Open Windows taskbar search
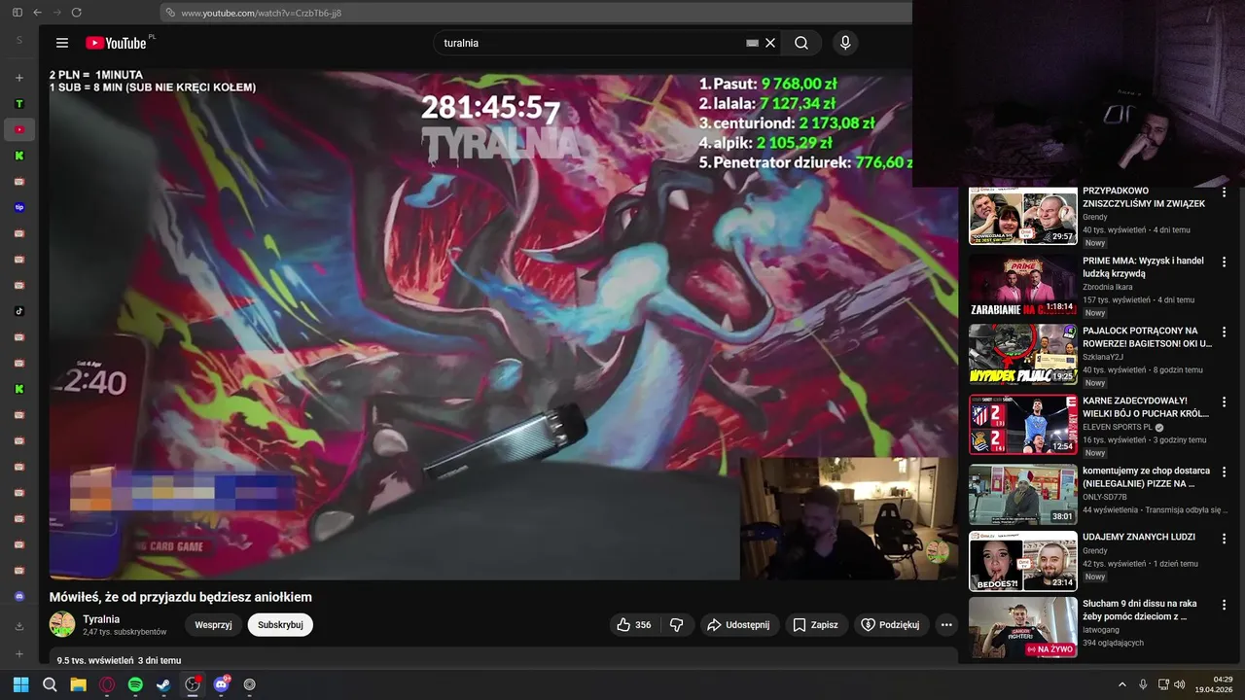 click(x=50, y=684)
